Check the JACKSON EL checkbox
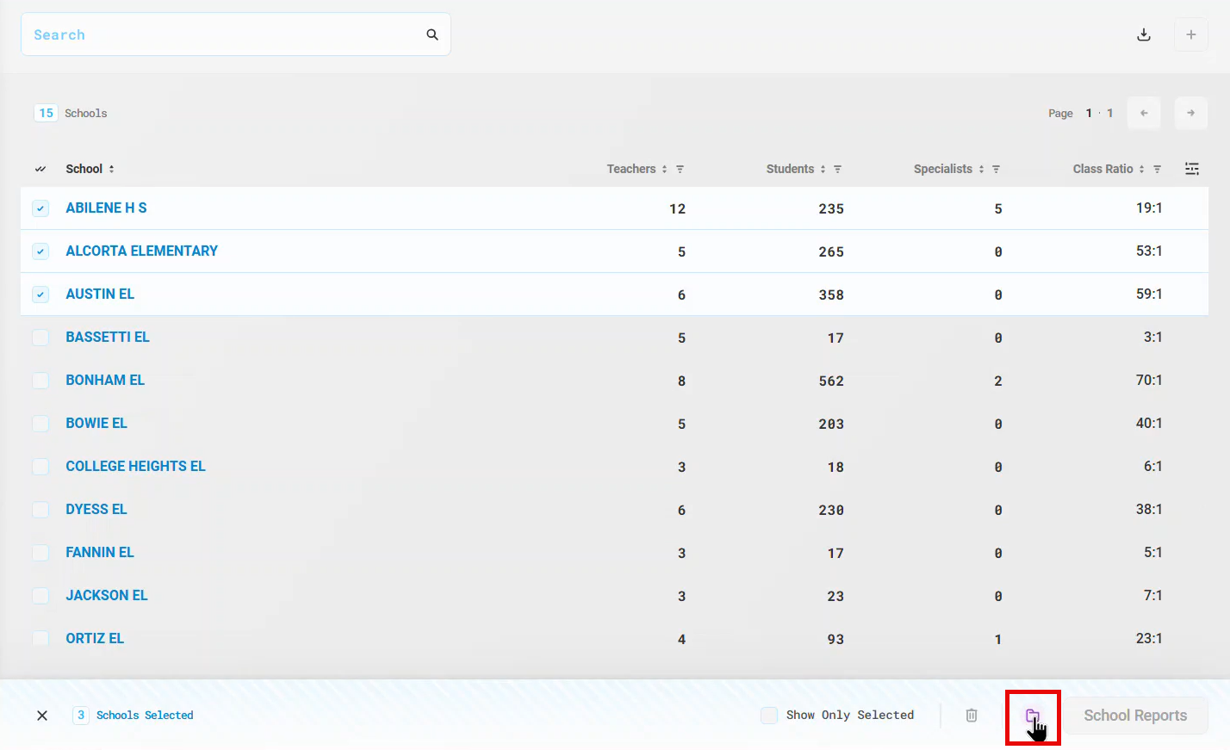 (x=40, y=596)
